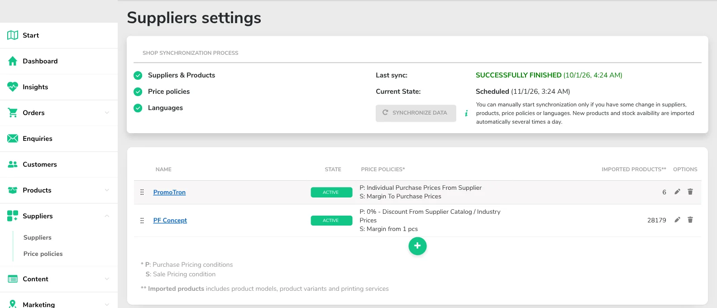
Task: Click the Enquiries envelope icon
Action: point(13,139)
